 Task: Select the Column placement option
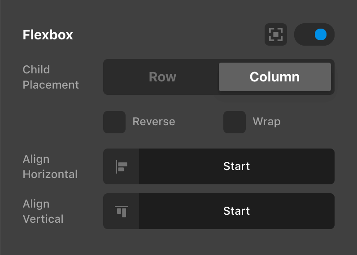point(274,77)
